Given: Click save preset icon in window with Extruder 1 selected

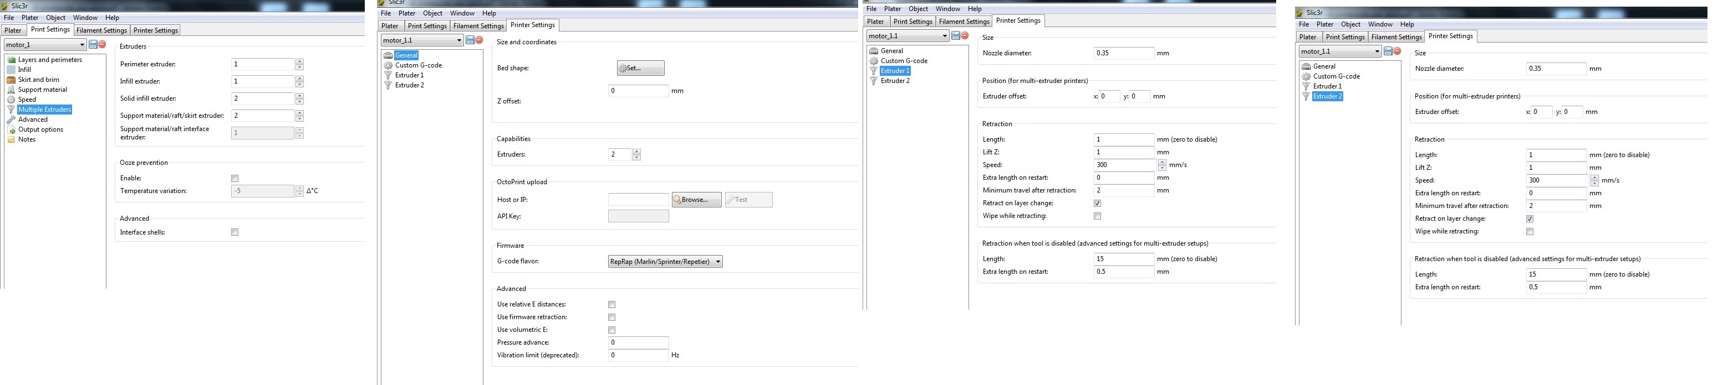Looking at the screenshot, I should pyautogui.click(x=956, y=35).
